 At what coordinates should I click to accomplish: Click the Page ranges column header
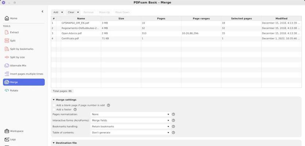[201, 18]
